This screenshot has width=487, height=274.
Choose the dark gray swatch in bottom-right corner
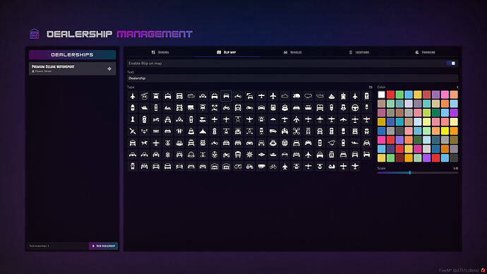(x=454, y=157)
